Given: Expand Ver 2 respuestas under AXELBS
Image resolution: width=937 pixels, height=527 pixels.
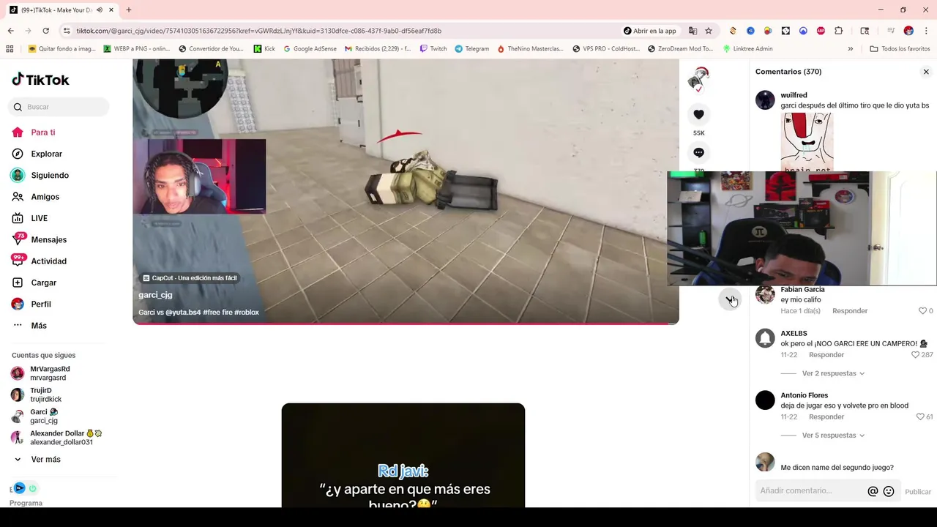Looking at the screenshot, I should click(x=833, y=373).
